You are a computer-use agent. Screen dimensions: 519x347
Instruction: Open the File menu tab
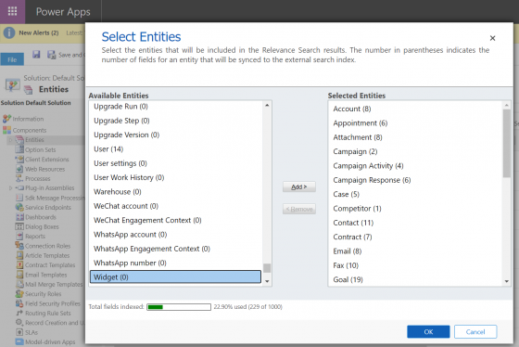click(x=12, y=59)
